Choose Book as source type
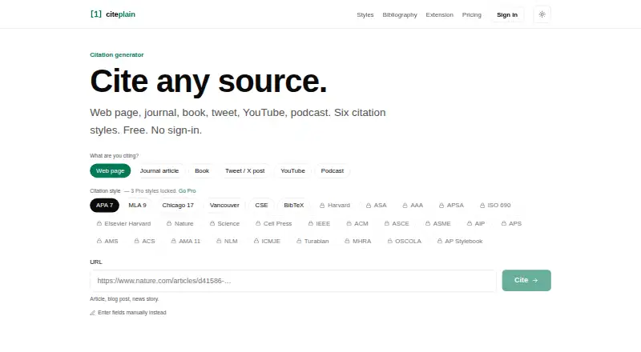641x352 pixels. 202,170
